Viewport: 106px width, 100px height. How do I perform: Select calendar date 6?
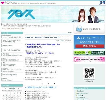pos(9,95)
